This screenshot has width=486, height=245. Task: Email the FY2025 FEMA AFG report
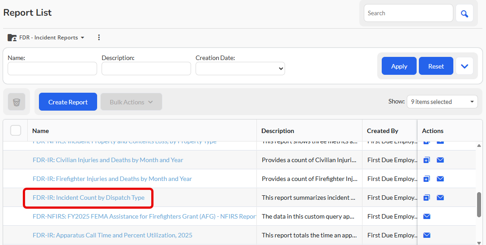[x=427, y=216]
